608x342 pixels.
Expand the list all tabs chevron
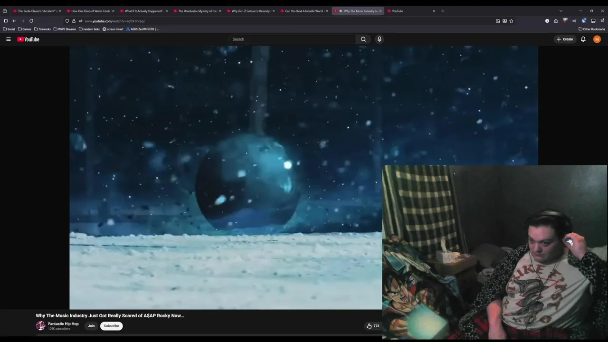[560, 11]
